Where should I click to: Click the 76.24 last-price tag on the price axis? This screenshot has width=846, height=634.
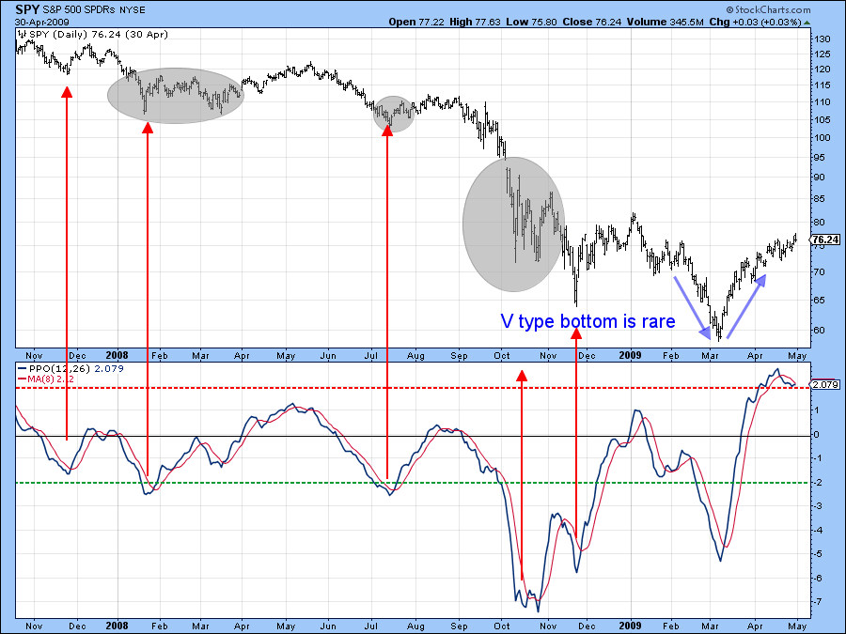click(x=825, y=240)
